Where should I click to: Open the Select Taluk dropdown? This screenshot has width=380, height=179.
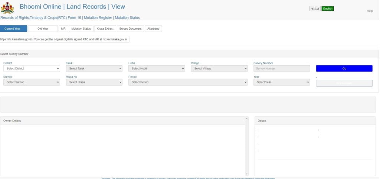tap(94, 69)
